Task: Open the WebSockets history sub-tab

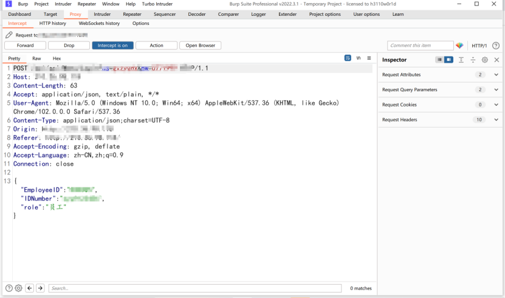Action: pyautogui.click(x=99, y=23)
